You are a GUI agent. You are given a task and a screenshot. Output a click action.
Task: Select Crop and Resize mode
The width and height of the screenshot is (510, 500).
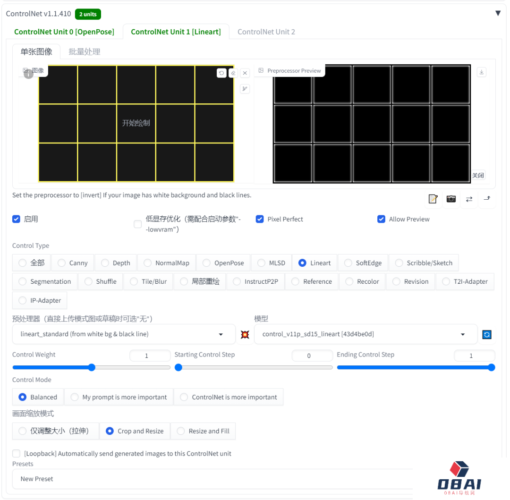[135, 431]
